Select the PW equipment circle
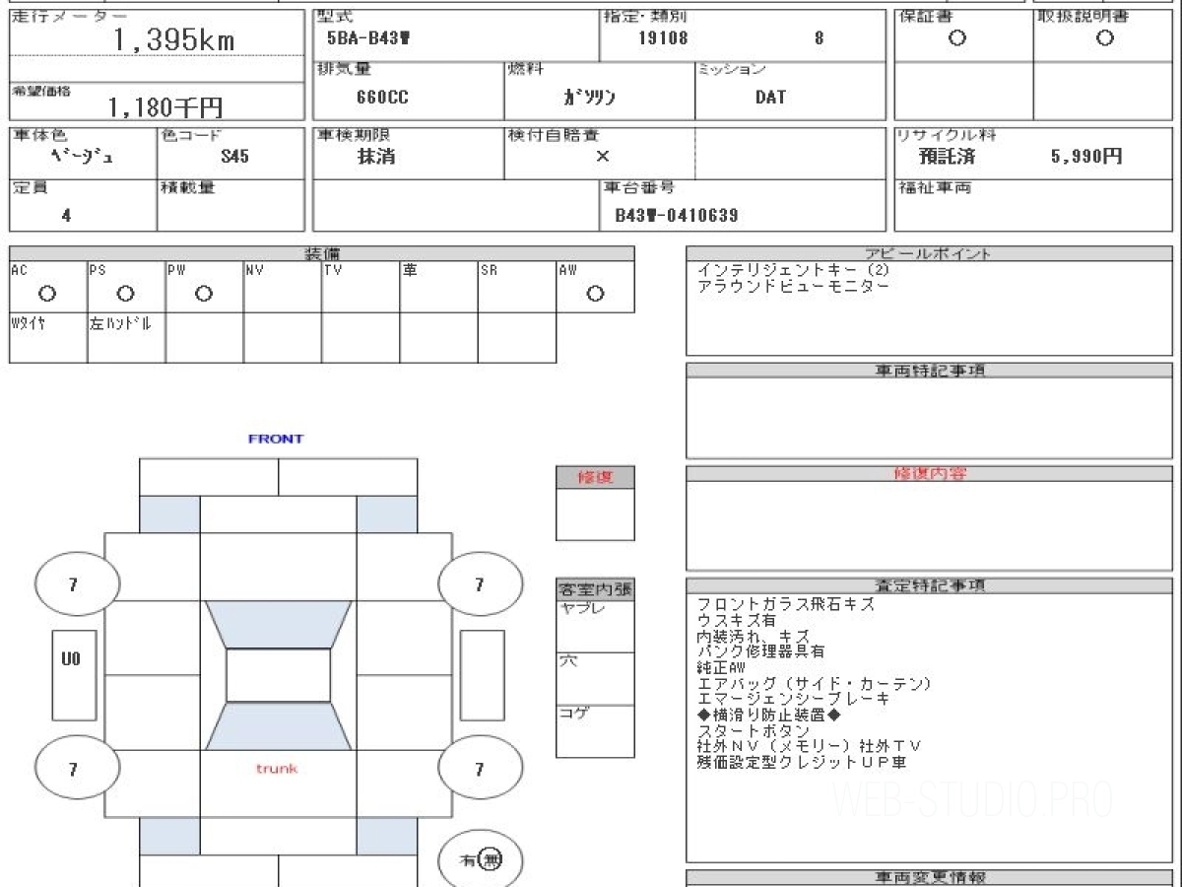1182x887 pixels. (x=204, y=294)
